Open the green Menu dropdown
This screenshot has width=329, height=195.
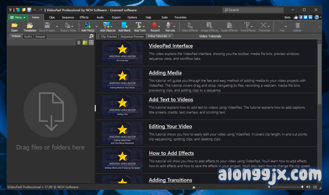[18, 17]
